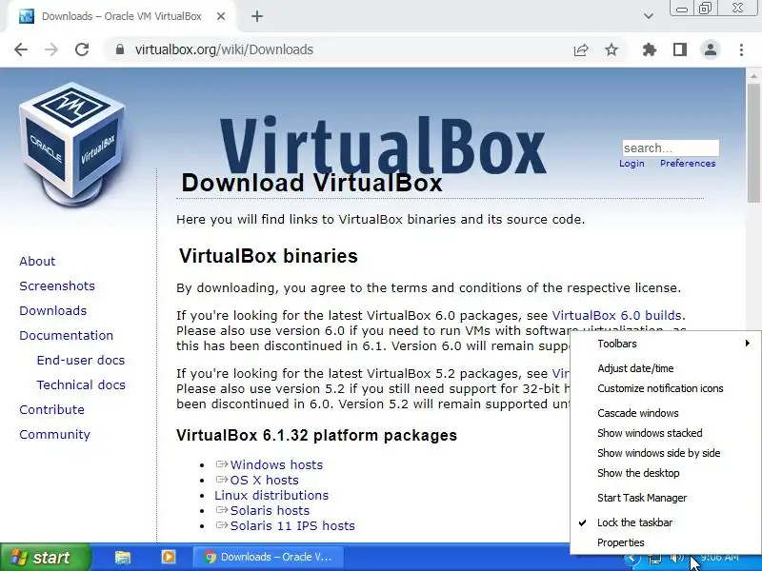Launch the media player taskbar icon
The width and height of the screenshot is (762, 571).
(169, 557)
